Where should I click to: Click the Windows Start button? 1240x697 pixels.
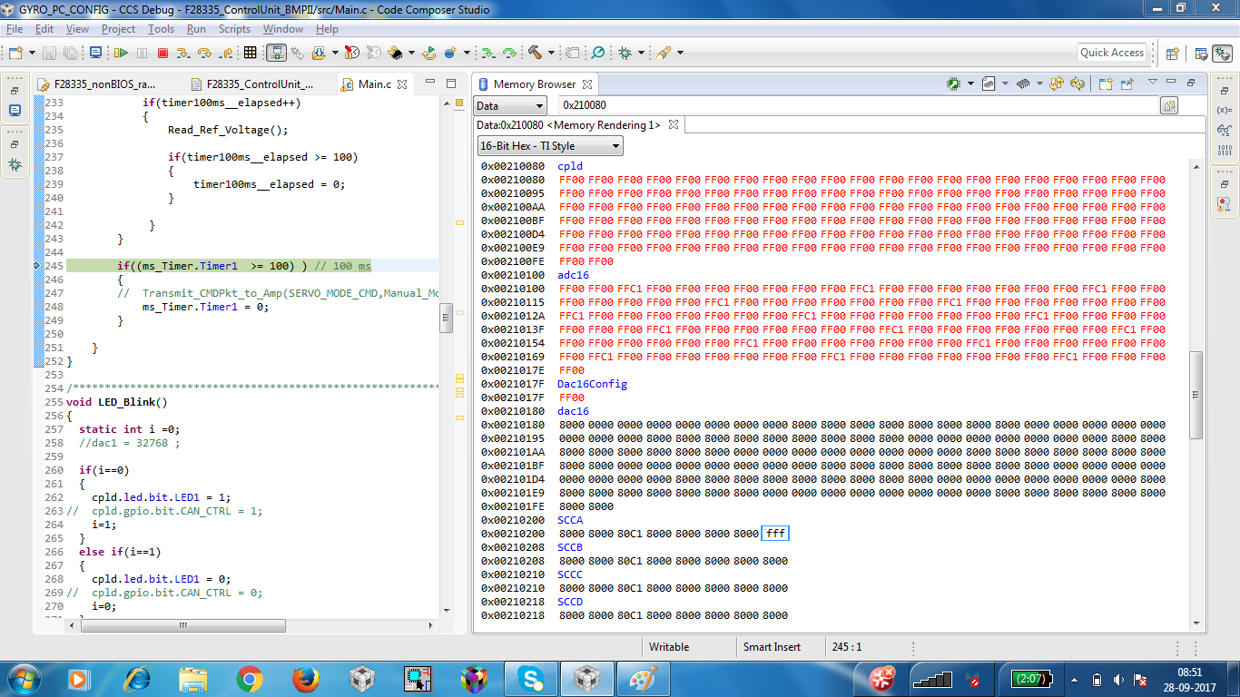(24, 678)
